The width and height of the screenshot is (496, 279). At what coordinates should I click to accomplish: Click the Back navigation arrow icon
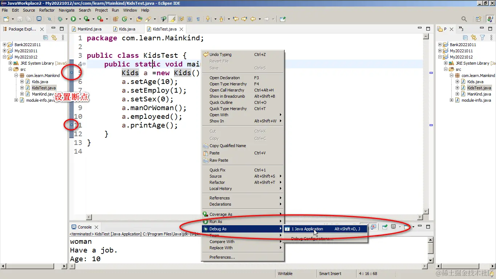pos(253,19)
